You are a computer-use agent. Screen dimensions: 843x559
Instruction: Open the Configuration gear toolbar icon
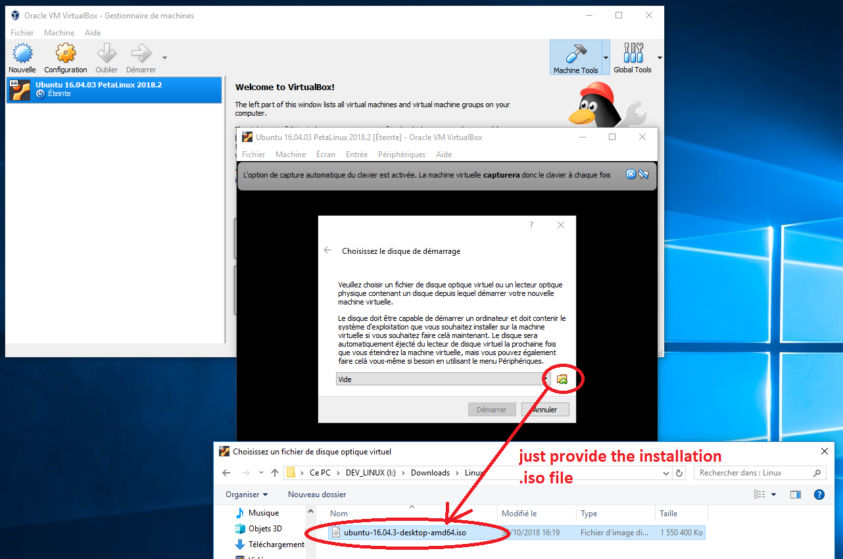65,58
